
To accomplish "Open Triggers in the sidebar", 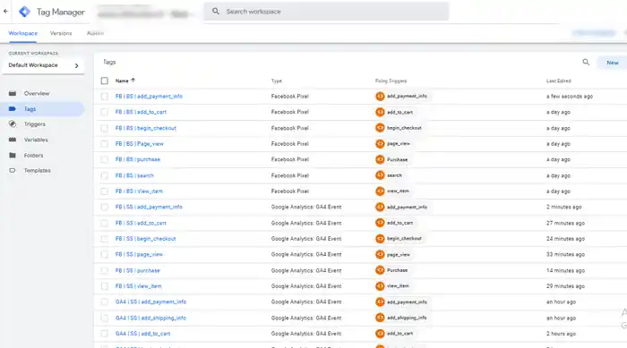I will [34, 123].
